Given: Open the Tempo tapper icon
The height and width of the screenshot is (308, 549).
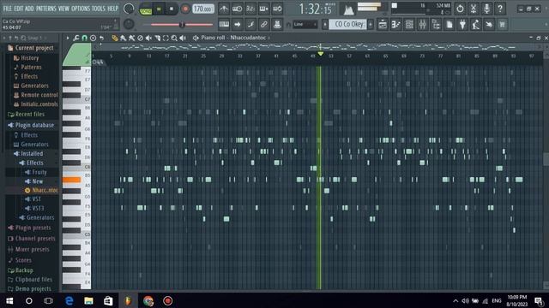Looking at the screenshot, I should click(476, 24).
